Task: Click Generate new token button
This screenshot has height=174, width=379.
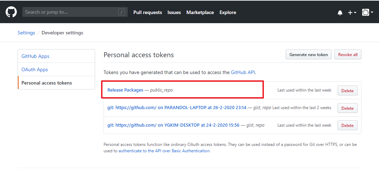Action: pos(309,55)
